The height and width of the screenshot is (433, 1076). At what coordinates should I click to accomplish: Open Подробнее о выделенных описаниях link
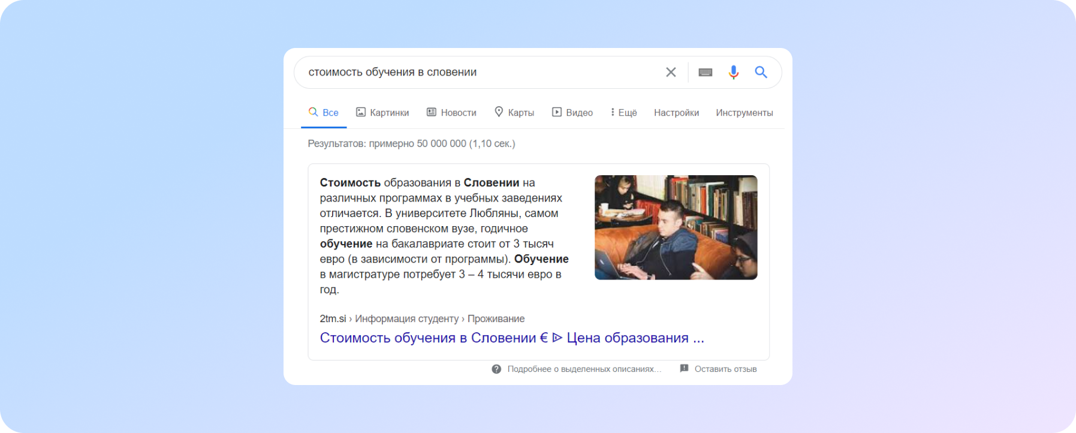pos(584,369)
